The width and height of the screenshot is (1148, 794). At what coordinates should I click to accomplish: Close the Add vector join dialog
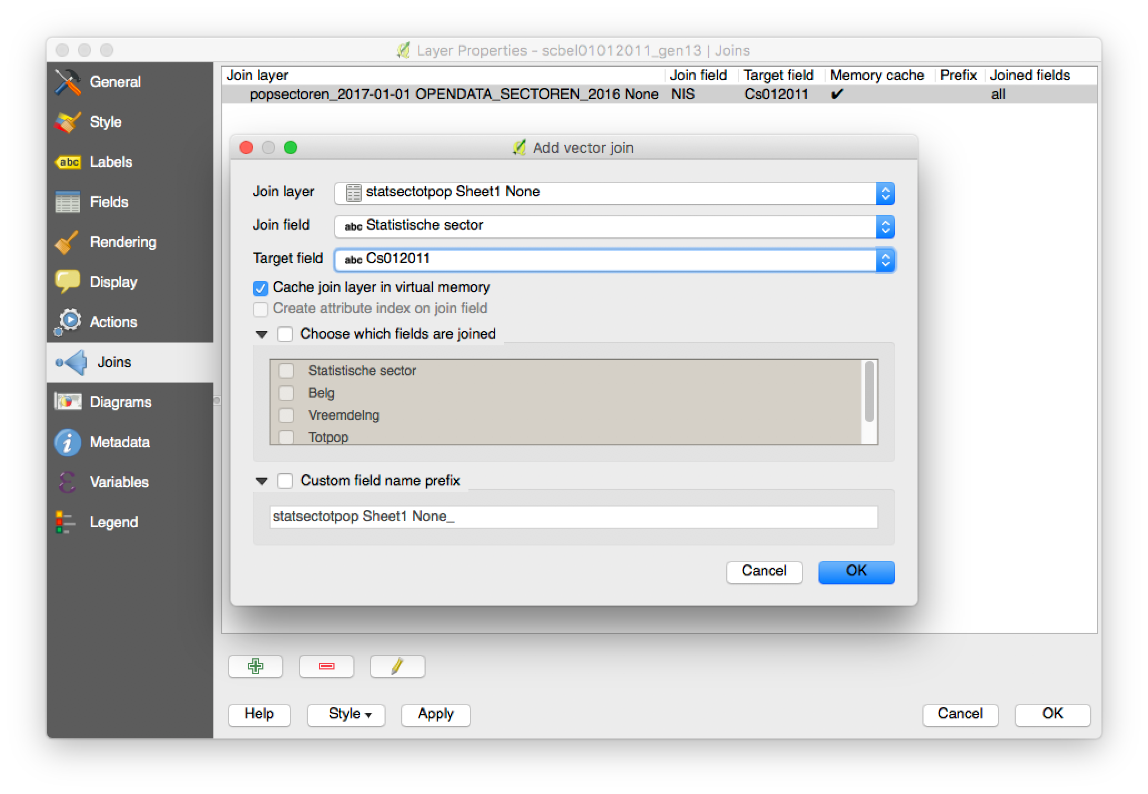click(246, 147)
